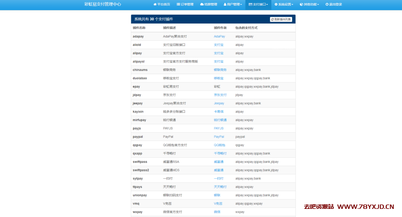
Task: Open the 一扫付 author link
Action: [219, 178]
